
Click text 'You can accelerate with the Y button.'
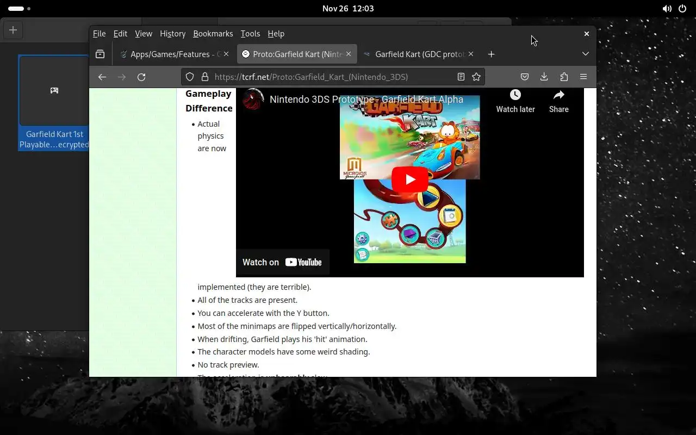(263, 313)
